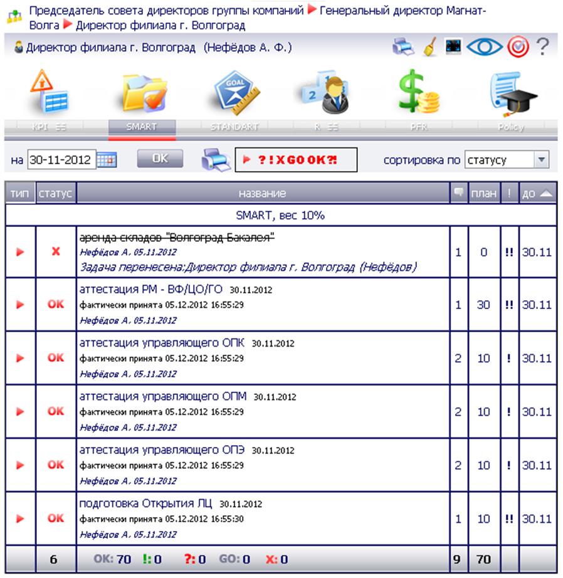The width and height of the screenshot is (563, 578).
Task: Click the STANDART goal ruler icon
Action: [x=237, y=92]
